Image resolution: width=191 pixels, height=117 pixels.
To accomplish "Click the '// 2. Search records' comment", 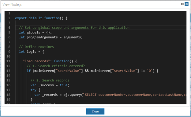I will tap(50, 80).
